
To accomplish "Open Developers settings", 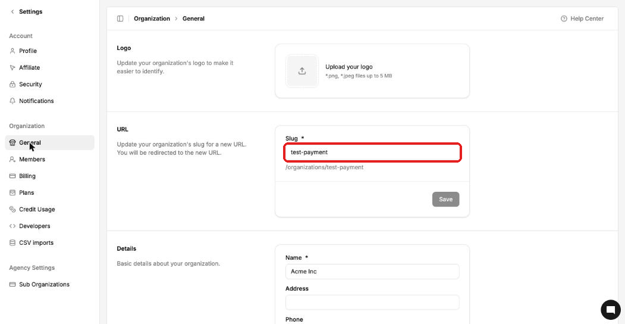I will (x=49, y=226).
